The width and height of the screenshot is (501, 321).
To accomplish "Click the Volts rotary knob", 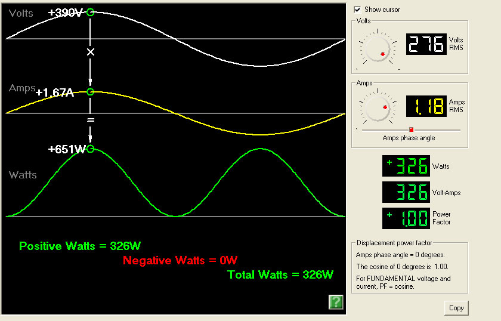I will (x=378, y=49).
